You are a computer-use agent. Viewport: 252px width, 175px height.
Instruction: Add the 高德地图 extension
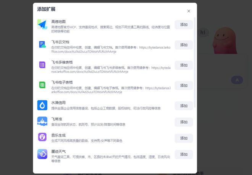[x=184, y=25]
